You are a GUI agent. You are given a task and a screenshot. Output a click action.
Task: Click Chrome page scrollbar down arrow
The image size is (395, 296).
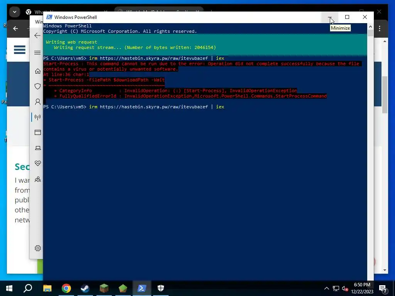pos(385,270)
